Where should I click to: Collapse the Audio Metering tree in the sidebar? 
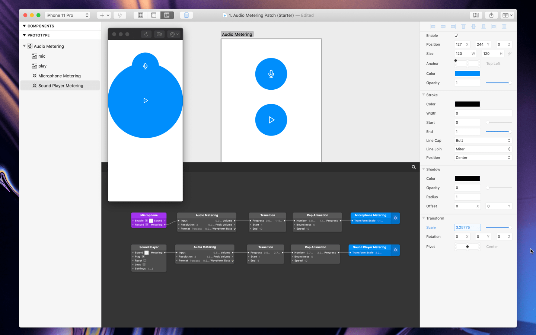[x=24, y=46]
